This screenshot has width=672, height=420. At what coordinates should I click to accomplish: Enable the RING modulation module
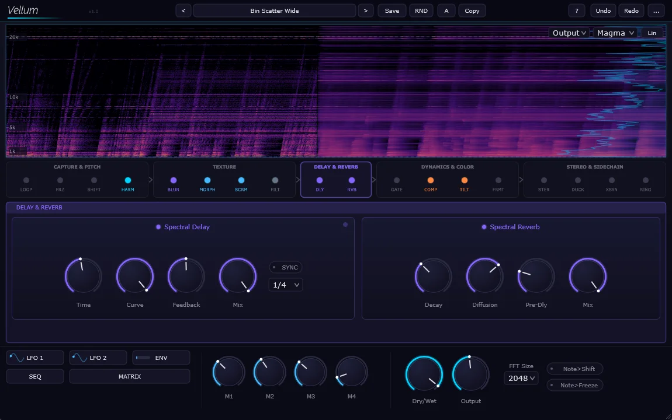coord(646,180)
